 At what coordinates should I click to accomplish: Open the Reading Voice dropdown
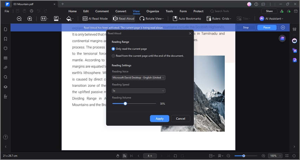pyautogui.click(x=138, y=78)
